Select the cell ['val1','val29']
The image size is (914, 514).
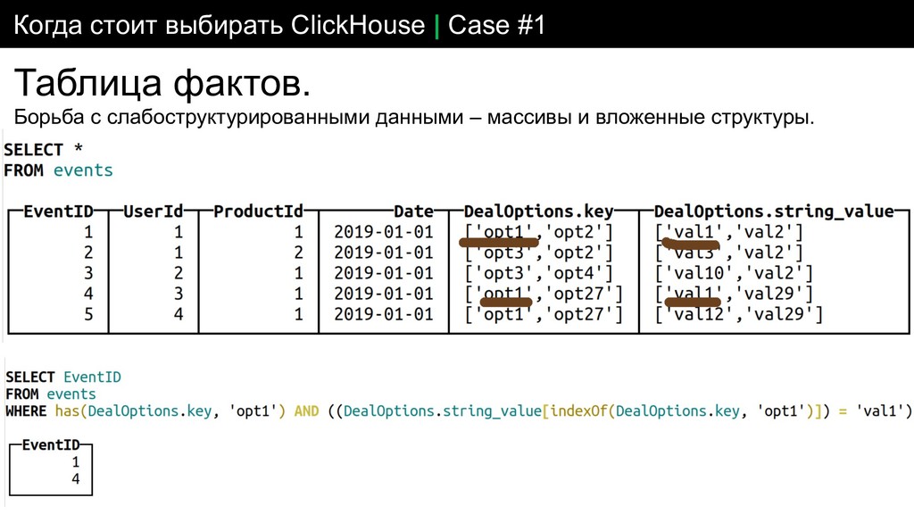(x=734, y=293)
